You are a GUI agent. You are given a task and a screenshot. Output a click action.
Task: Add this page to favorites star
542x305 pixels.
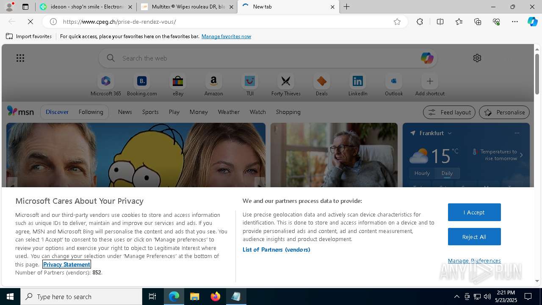pyautogui.click(x=397, y=22)
